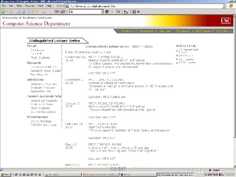The image size is (236, 177).
Task: Click the USC logo in banner
Action: [x=226, y=20]
